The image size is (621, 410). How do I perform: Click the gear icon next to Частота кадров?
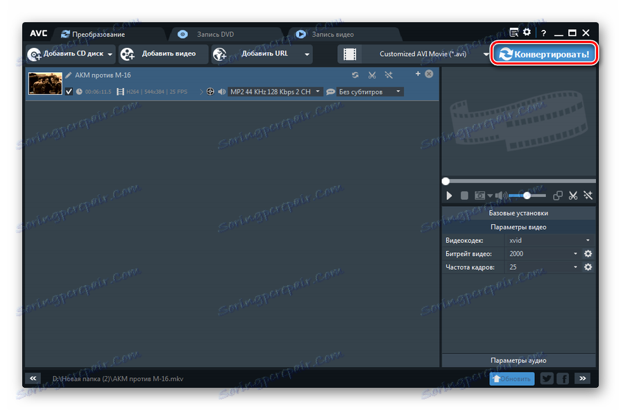coord(588,267)
